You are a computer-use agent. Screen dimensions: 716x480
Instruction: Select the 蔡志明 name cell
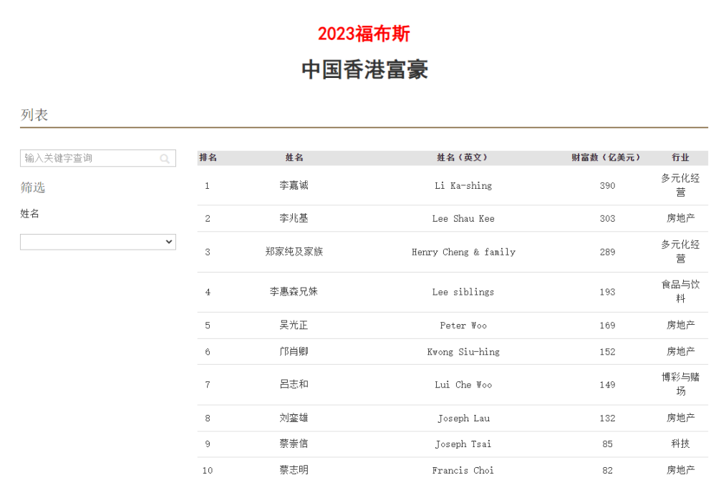pos(294,470)
